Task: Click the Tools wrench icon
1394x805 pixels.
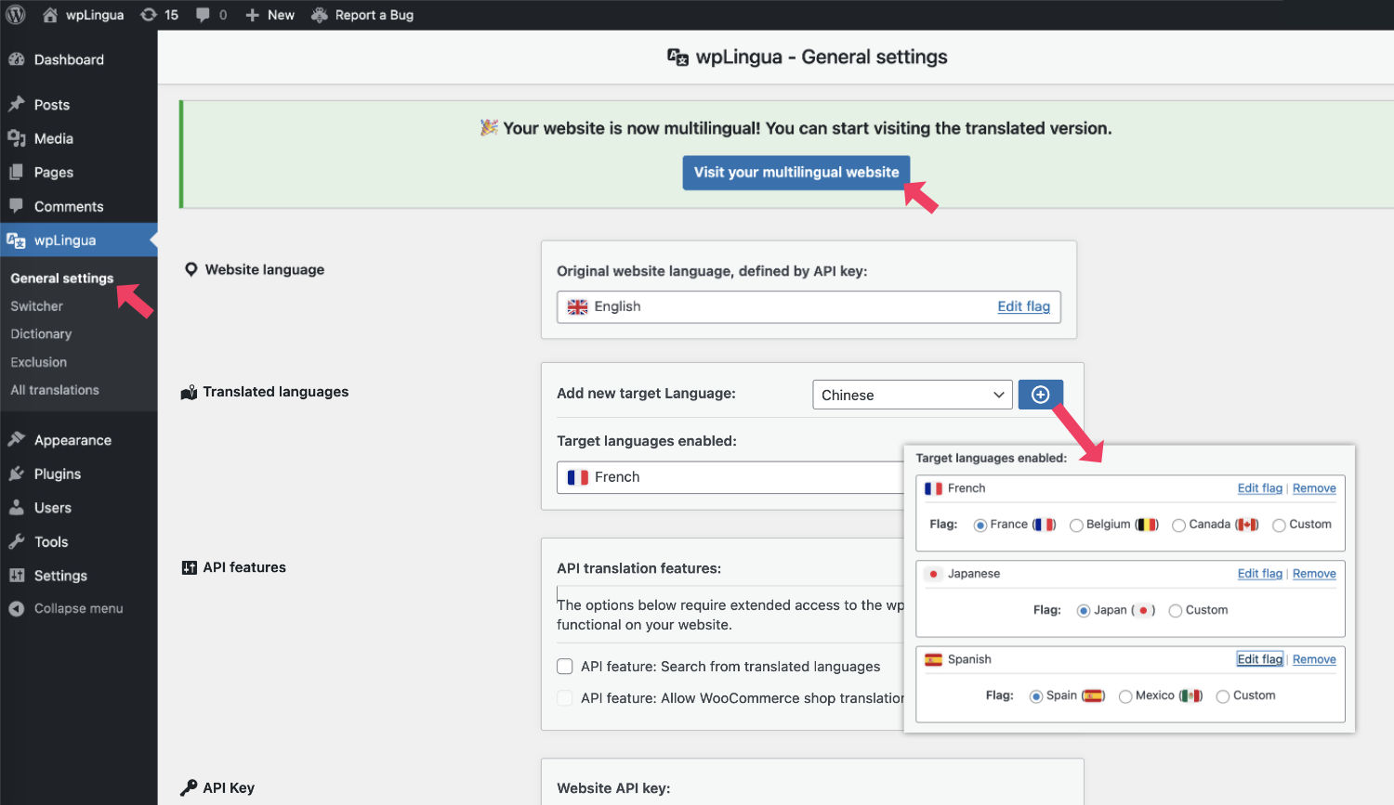Action: 17,541
